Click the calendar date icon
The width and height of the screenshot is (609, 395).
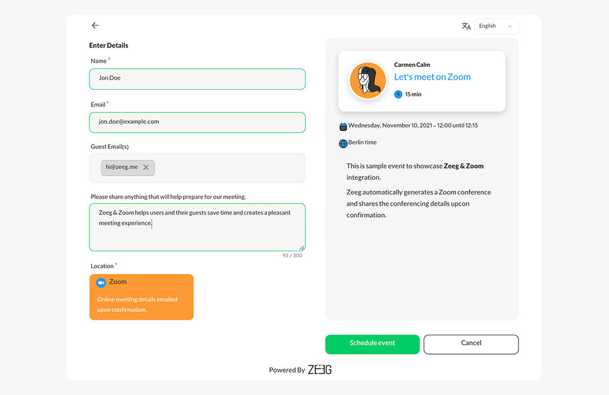(343, 126)
